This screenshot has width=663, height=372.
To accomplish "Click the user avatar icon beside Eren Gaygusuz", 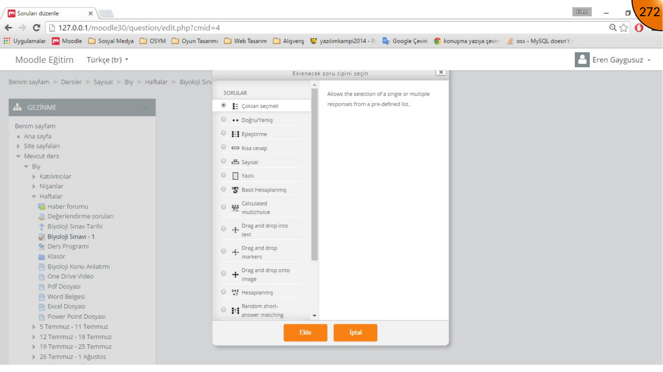I will pos(582,60).
